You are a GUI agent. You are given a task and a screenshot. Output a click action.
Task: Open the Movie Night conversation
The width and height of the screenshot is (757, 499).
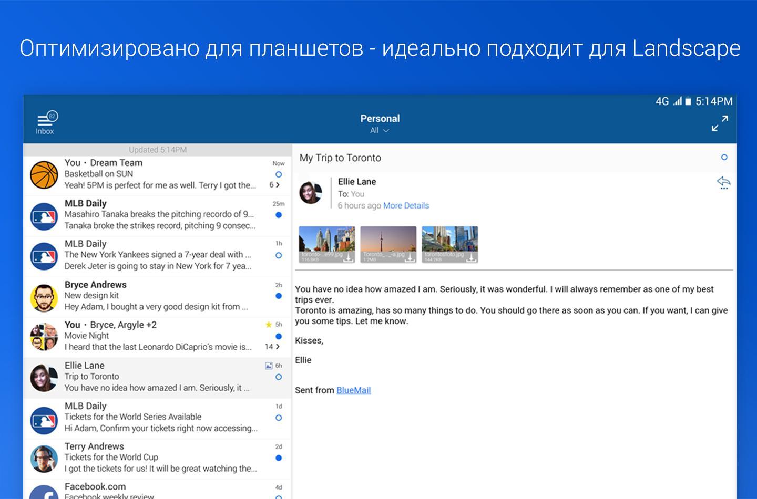(157, 337)
